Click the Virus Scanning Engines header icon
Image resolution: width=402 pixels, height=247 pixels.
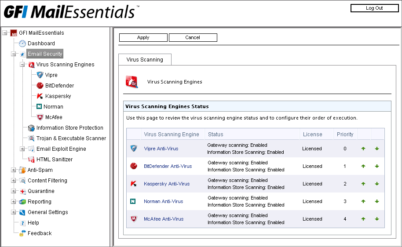click(132, 82)
